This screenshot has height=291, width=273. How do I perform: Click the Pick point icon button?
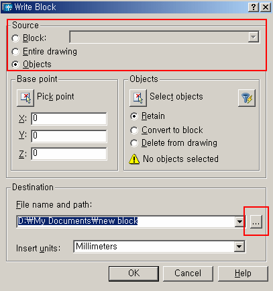coord(25,97)
